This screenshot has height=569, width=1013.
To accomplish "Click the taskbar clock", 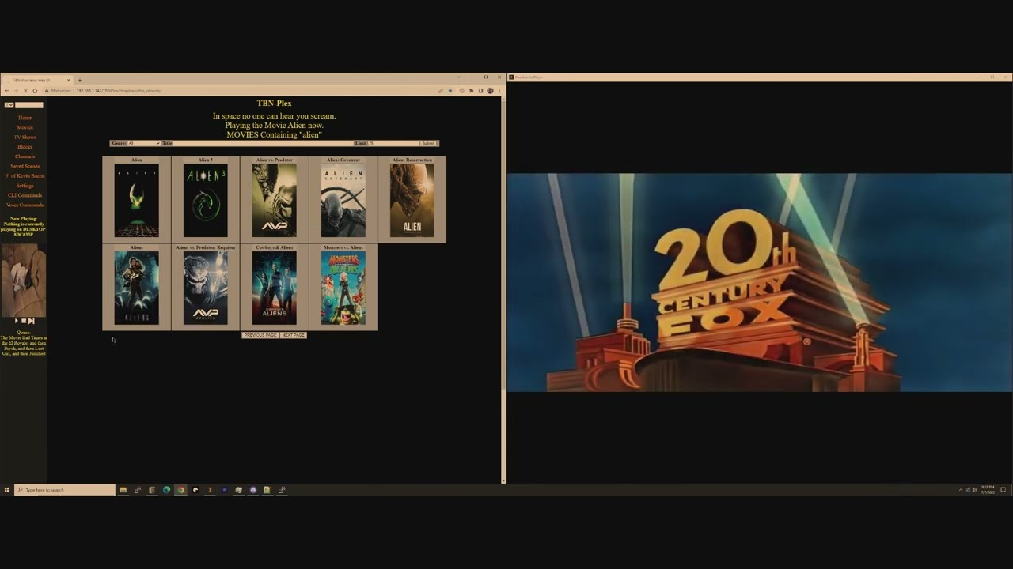I will 988,490.
